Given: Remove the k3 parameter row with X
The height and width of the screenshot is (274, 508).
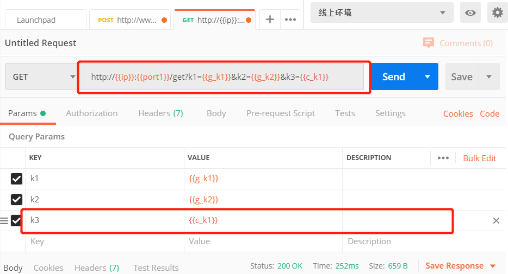Looking at the screenshot, I should 496,221.
